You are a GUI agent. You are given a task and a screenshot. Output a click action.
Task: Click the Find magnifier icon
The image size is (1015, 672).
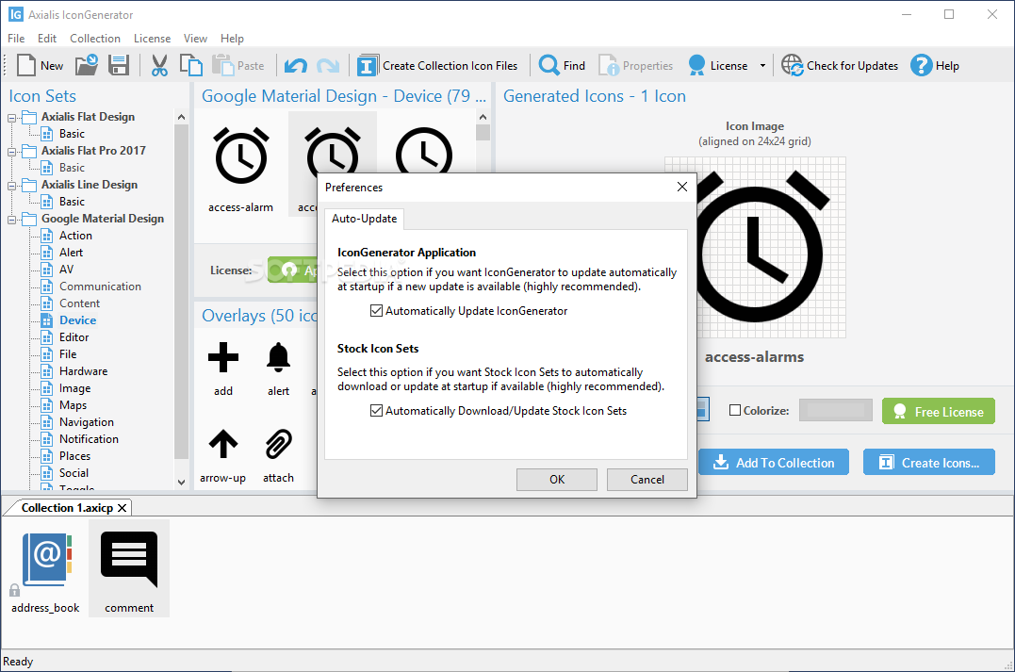click(x=548, y=65)
